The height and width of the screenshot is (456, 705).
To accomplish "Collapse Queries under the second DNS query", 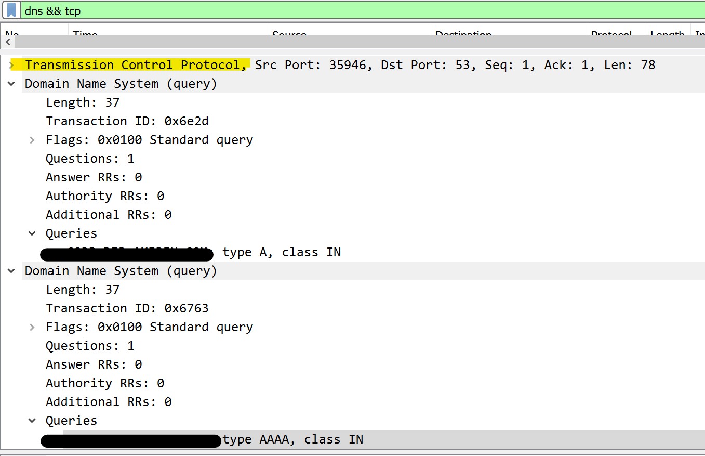I will click(32, 420).
